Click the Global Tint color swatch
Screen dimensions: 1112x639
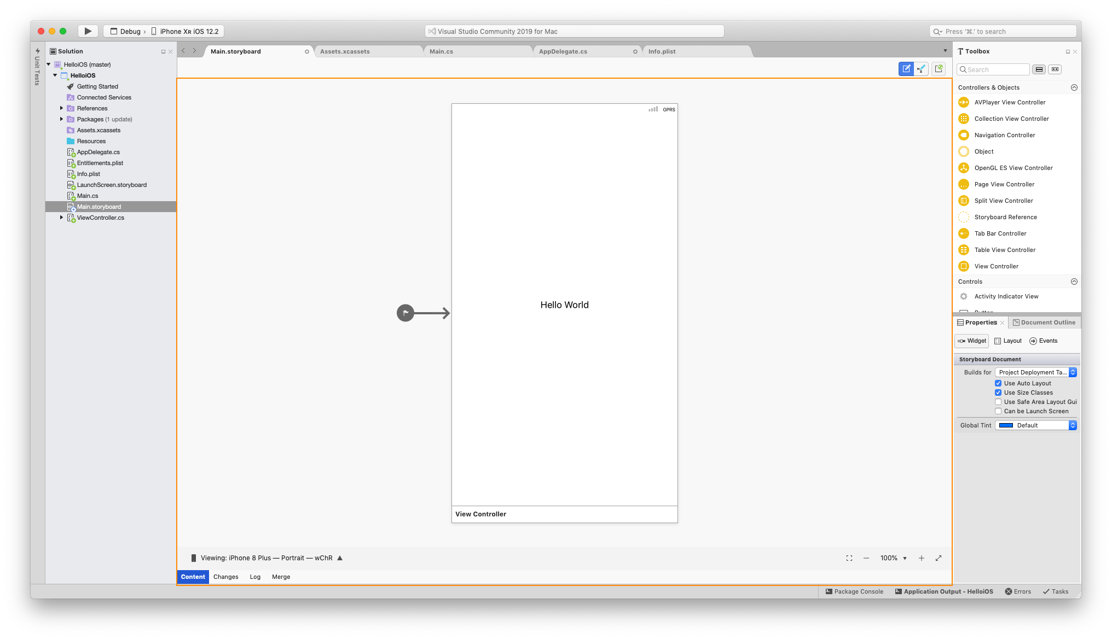pyautogui.click(x=1006, y=425)
